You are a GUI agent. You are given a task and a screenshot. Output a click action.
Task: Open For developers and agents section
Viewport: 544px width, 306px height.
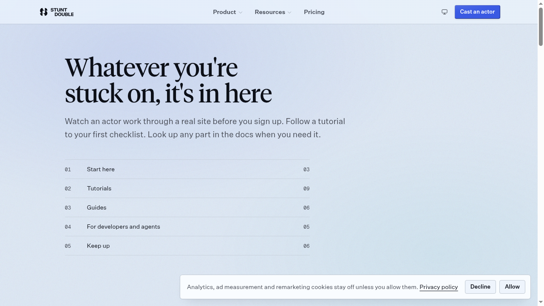[x=187, y=227]
